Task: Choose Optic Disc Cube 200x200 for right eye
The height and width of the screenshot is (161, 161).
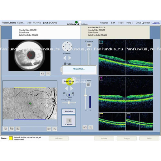Action: (x=29, y=35)
